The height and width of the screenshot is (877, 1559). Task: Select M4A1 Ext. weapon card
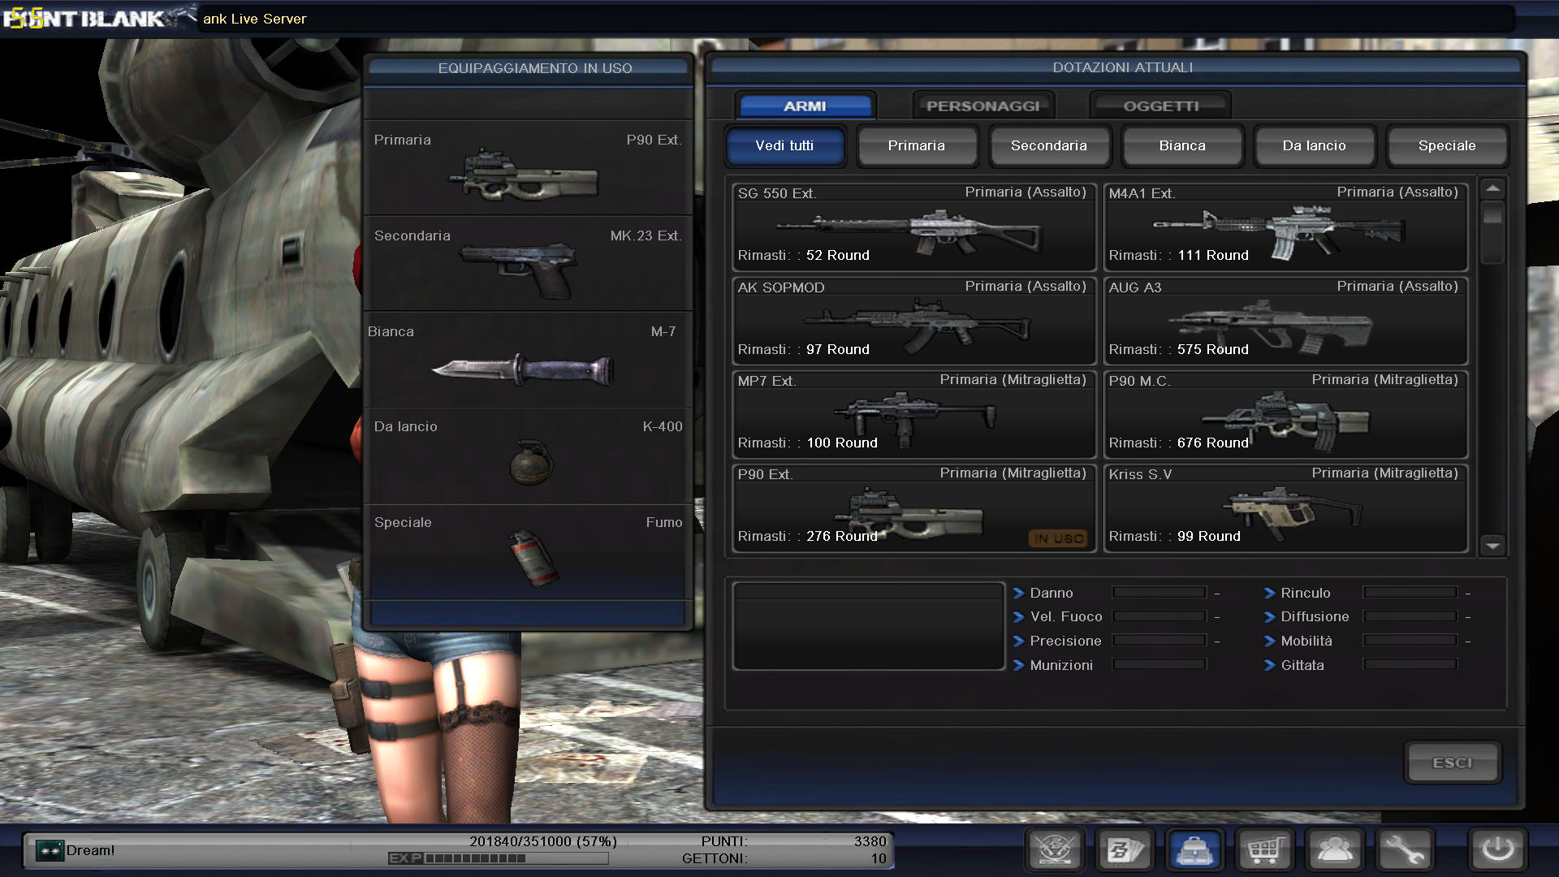[1285, 227]
